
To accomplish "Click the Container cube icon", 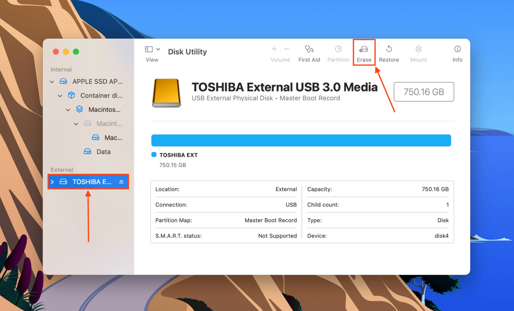I will pyautogui.click(x=72, y=96).
